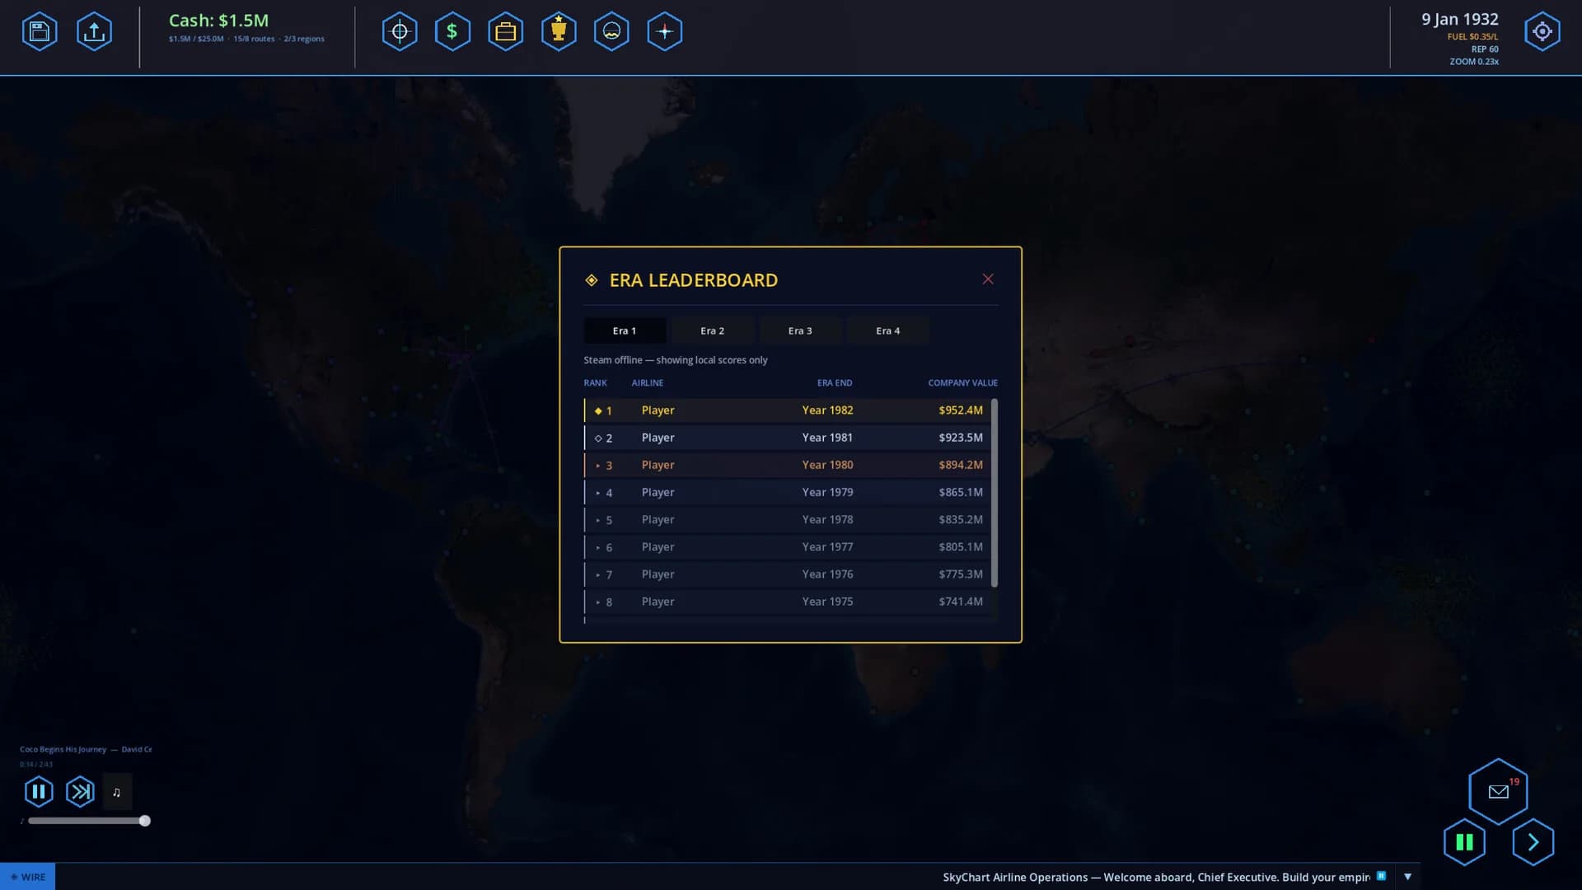Open the briefcase management icon
Screen dimensions: 1582x890
[505, 31]
